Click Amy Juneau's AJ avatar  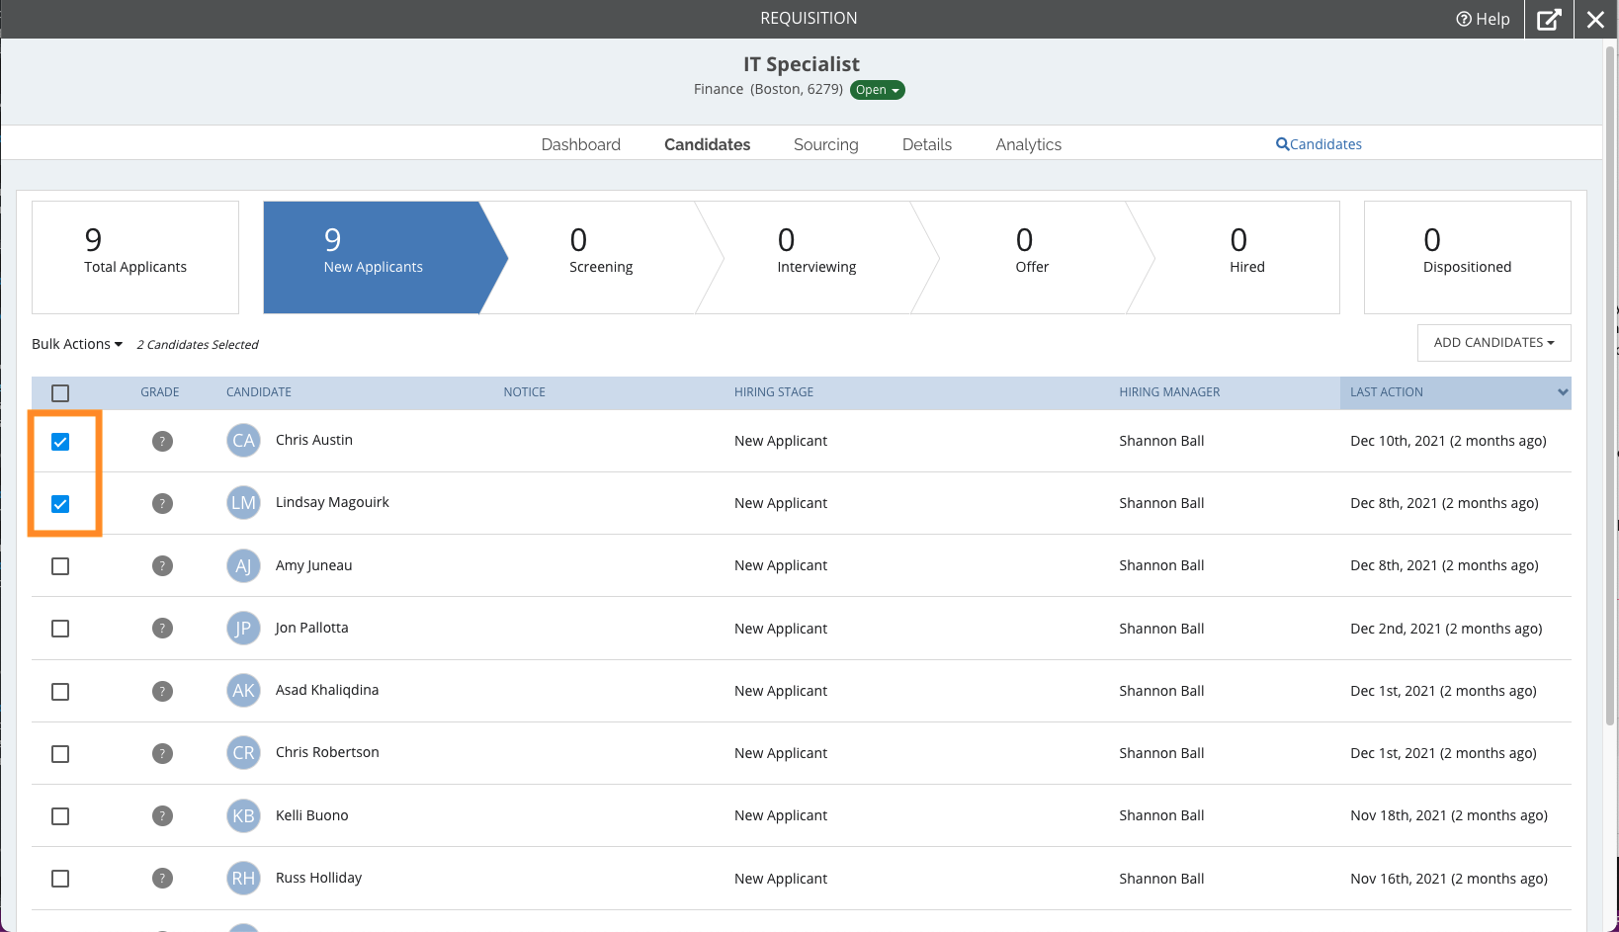pyautogui.click(x=243, y=565)
